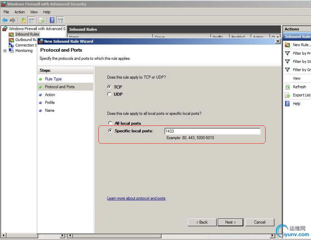311x240 pixels.
Task: Click the Up One Level toolbar icon
Action: coord(23,20)
